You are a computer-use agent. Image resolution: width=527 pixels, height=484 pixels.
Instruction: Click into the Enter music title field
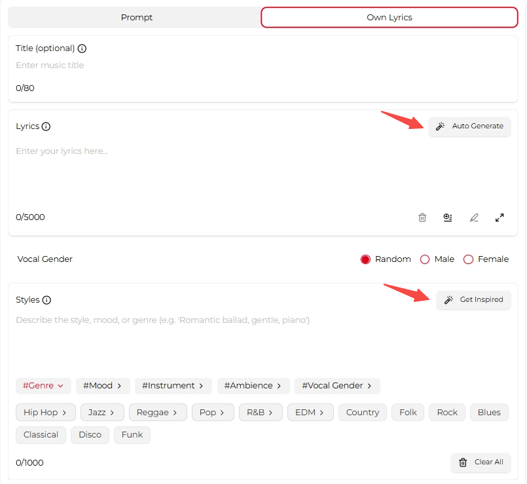262,65
